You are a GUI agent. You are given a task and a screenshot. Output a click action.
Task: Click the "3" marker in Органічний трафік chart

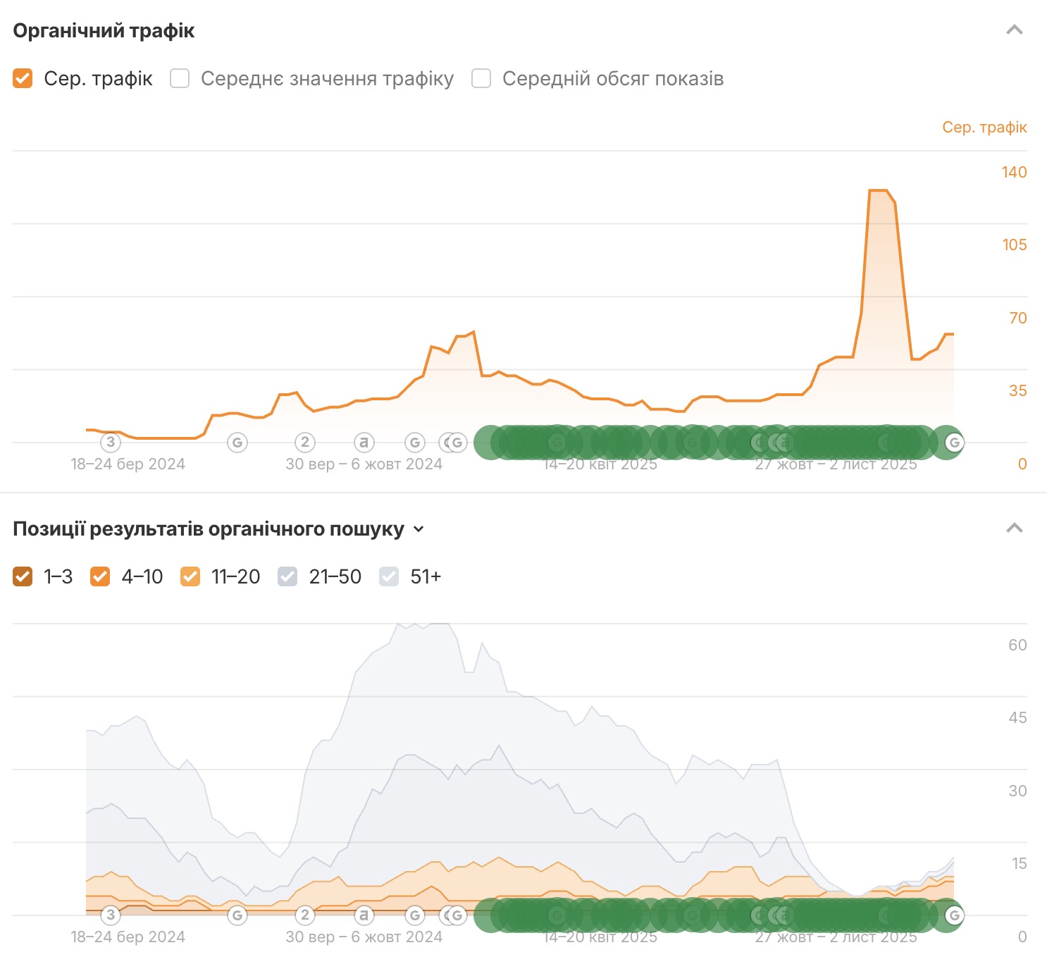(111, 443)
